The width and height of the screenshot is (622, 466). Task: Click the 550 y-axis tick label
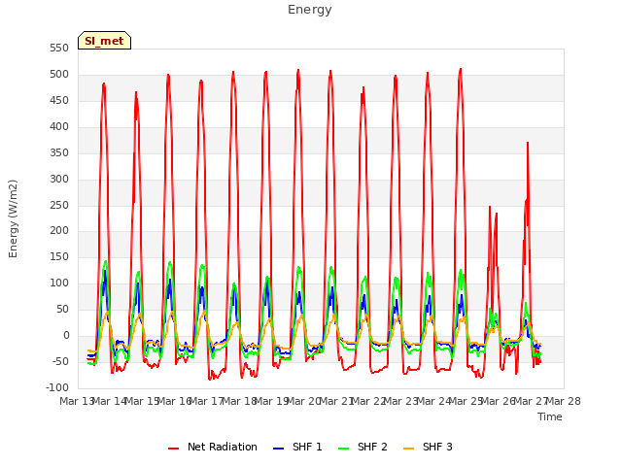point(59,49)
